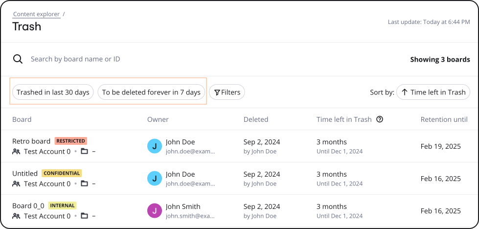The height and width of the screenshot is (229, 479).
Task: Click John Smith's purple avatar icon
Action: (x=154, y=211)
